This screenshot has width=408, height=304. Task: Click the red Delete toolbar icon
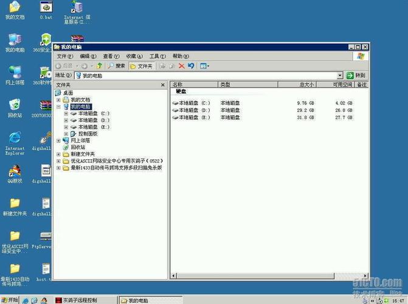[181, 66]
